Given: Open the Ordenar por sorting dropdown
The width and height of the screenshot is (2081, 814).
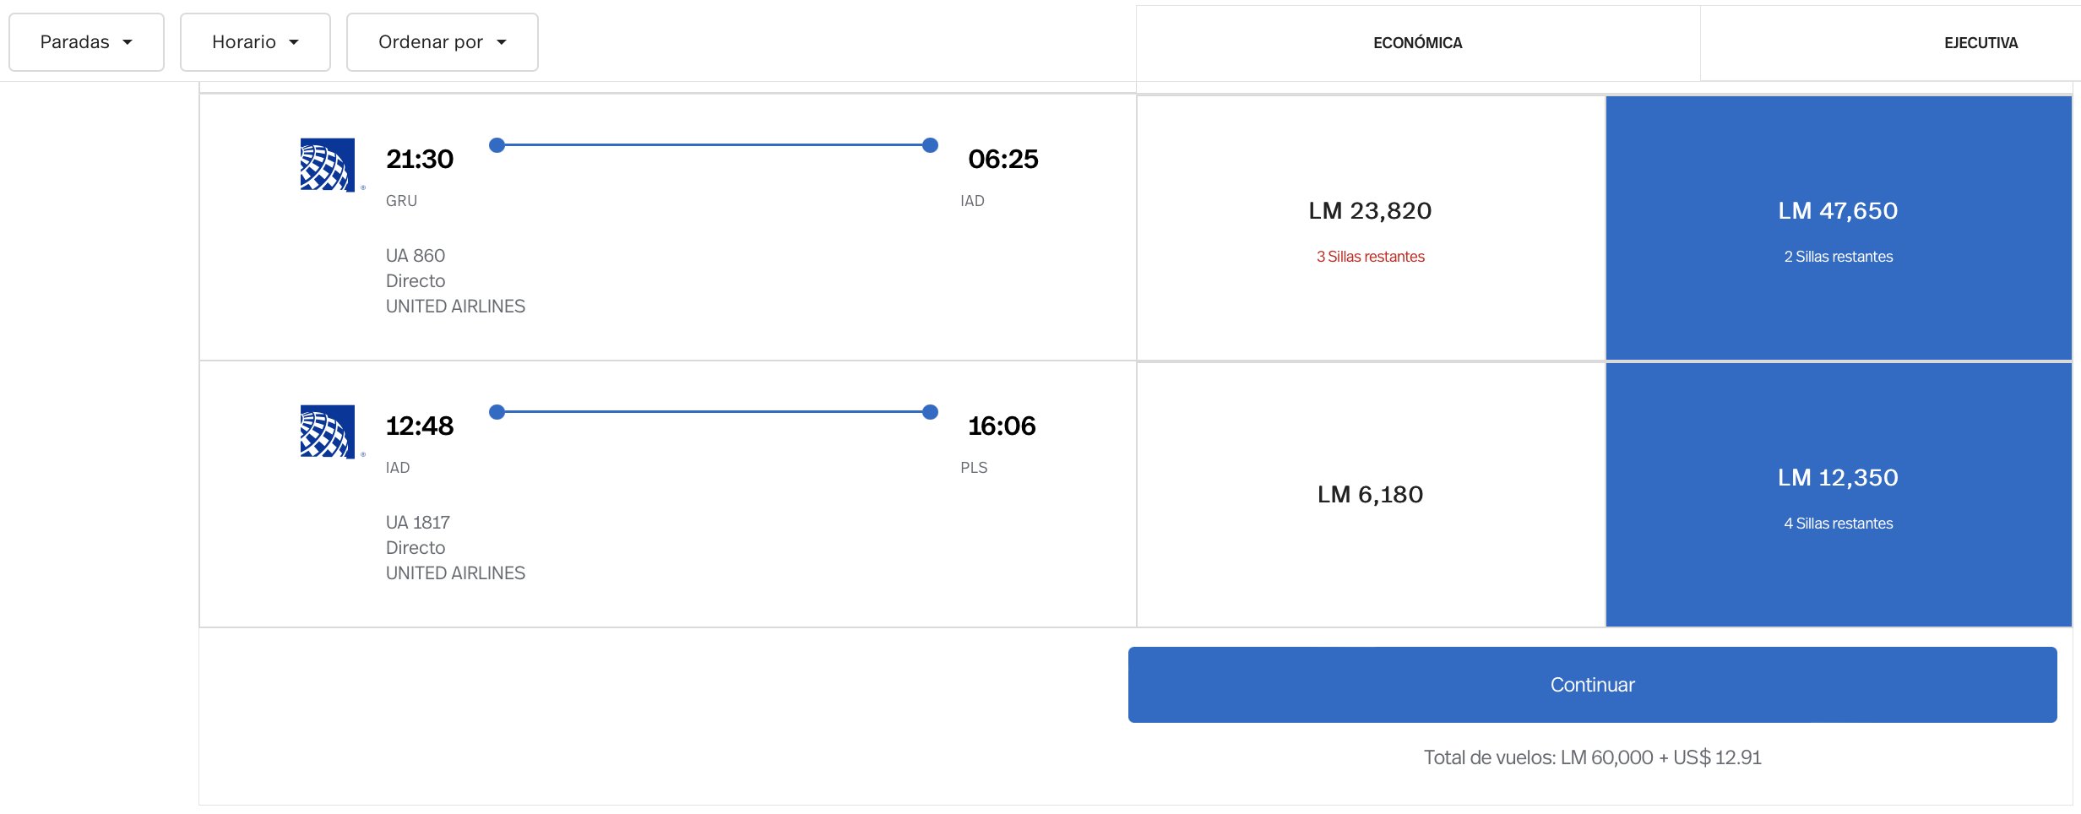Looking at the screenshot, I should 442,42.
